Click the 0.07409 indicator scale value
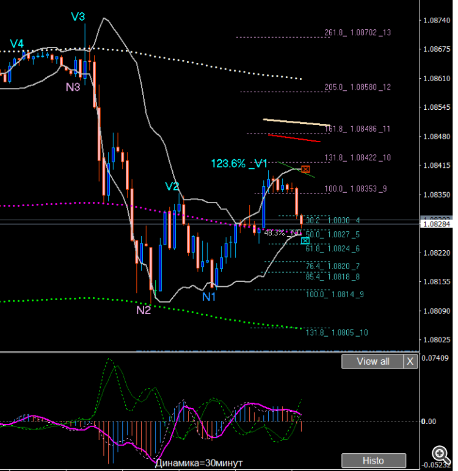 [435, 358]
